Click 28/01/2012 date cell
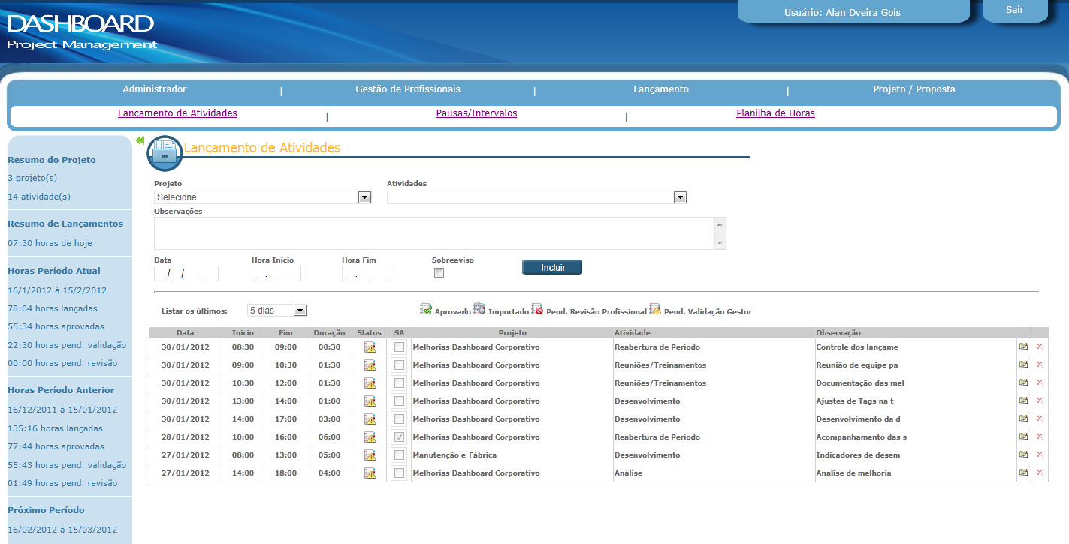The width and height of the screenshot is (1069, 544). pyautogui.click(x=185, y=437)
